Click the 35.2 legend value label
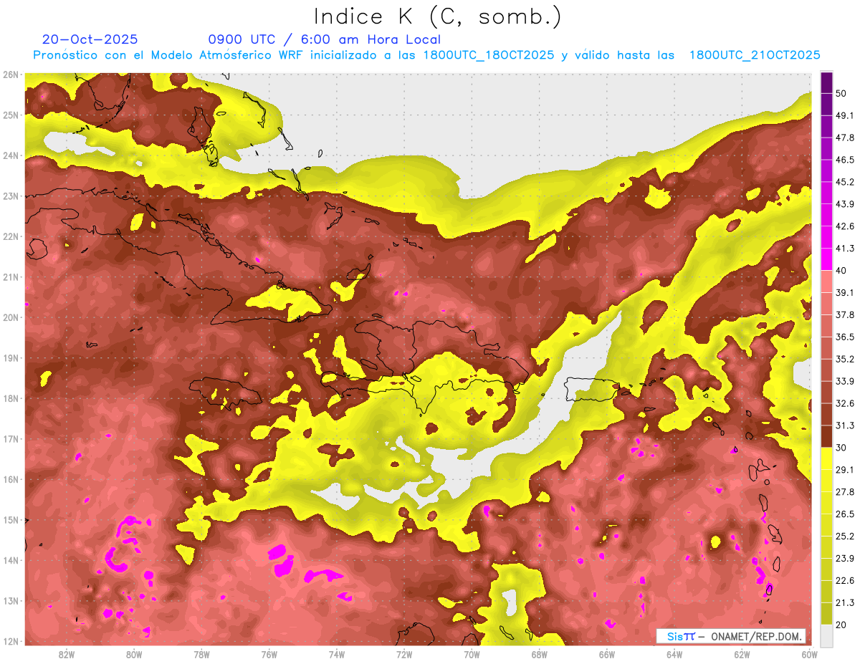This screenshot has width=860, height=664. coord(845,359)
